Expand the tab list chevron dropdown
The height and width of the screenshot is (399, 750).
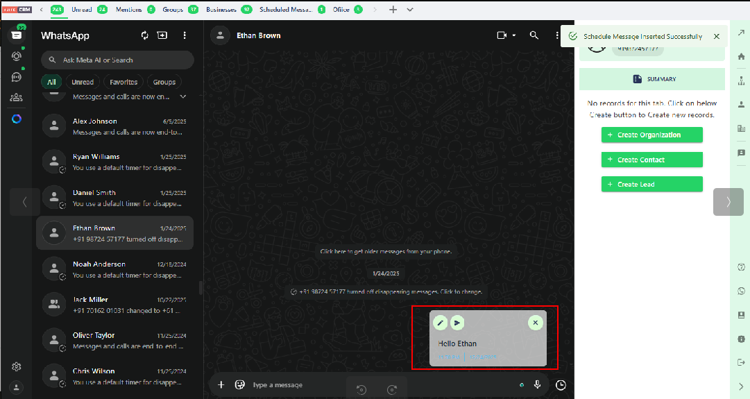410,10
